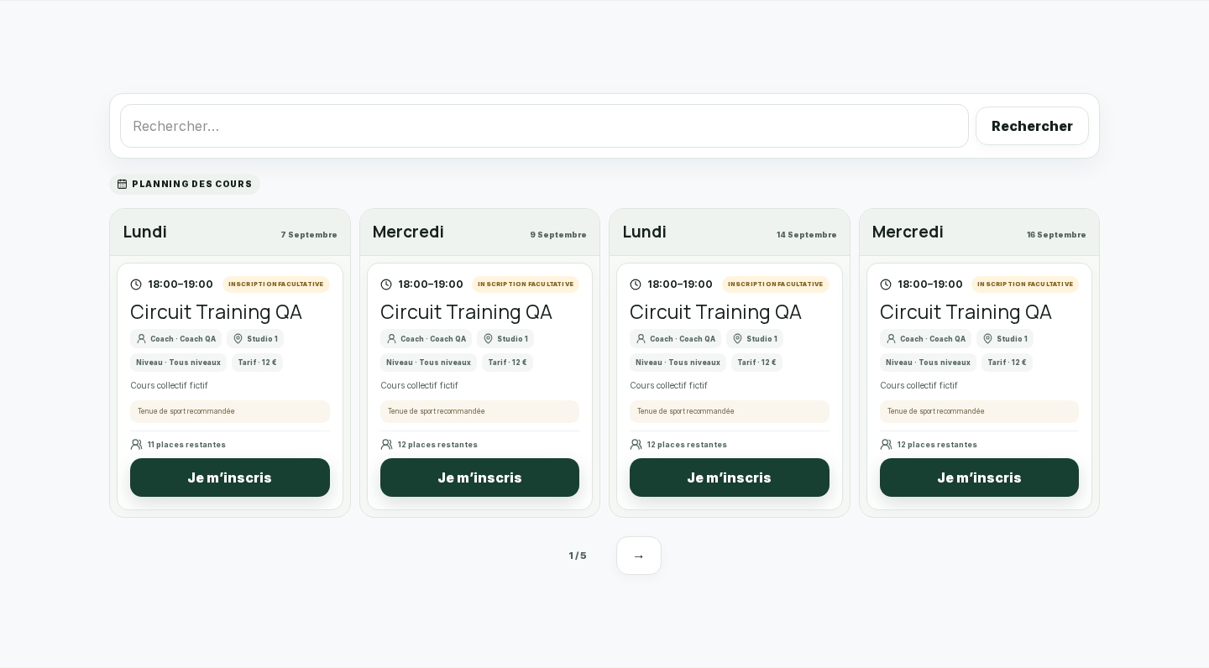The image size is (1209, 668).
Task: Sign up for the Lundi 7 Septembre class
Action: 230,478
